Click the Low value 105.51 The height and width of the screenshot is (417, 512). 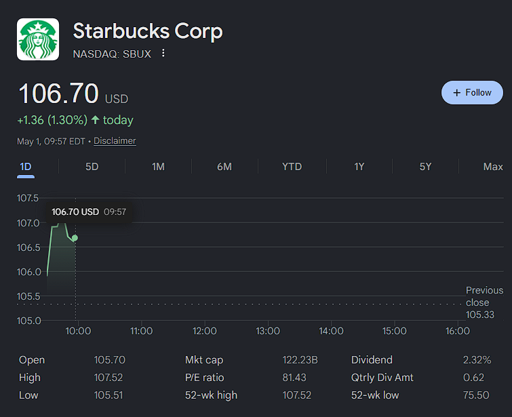click(x=109, y=395)
